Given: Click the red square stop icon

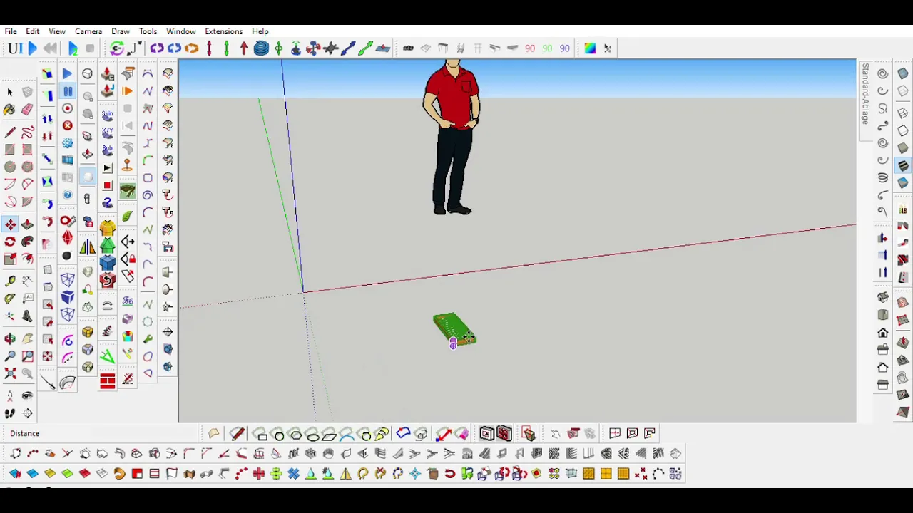Looking at the screenshot, I should 108,185.
